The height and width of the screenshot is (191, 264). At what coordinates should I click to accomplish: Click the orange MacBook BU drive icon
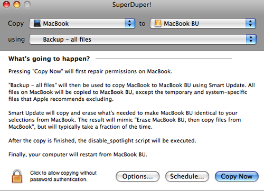coord(158,23)
